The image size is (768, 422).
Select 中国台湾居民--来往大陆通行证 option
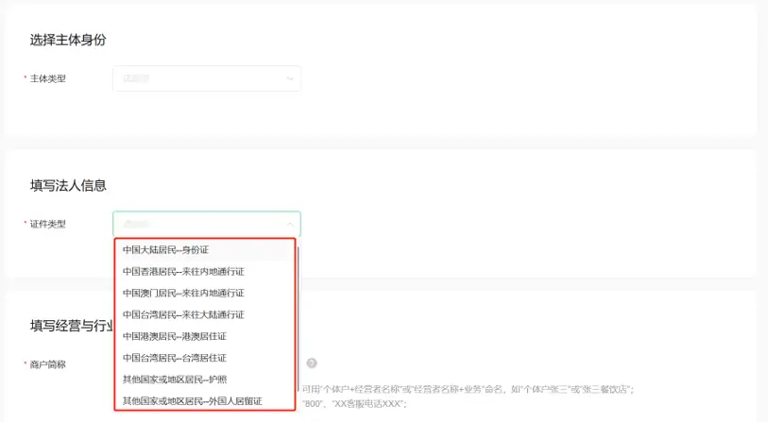(x=183, y=314)
